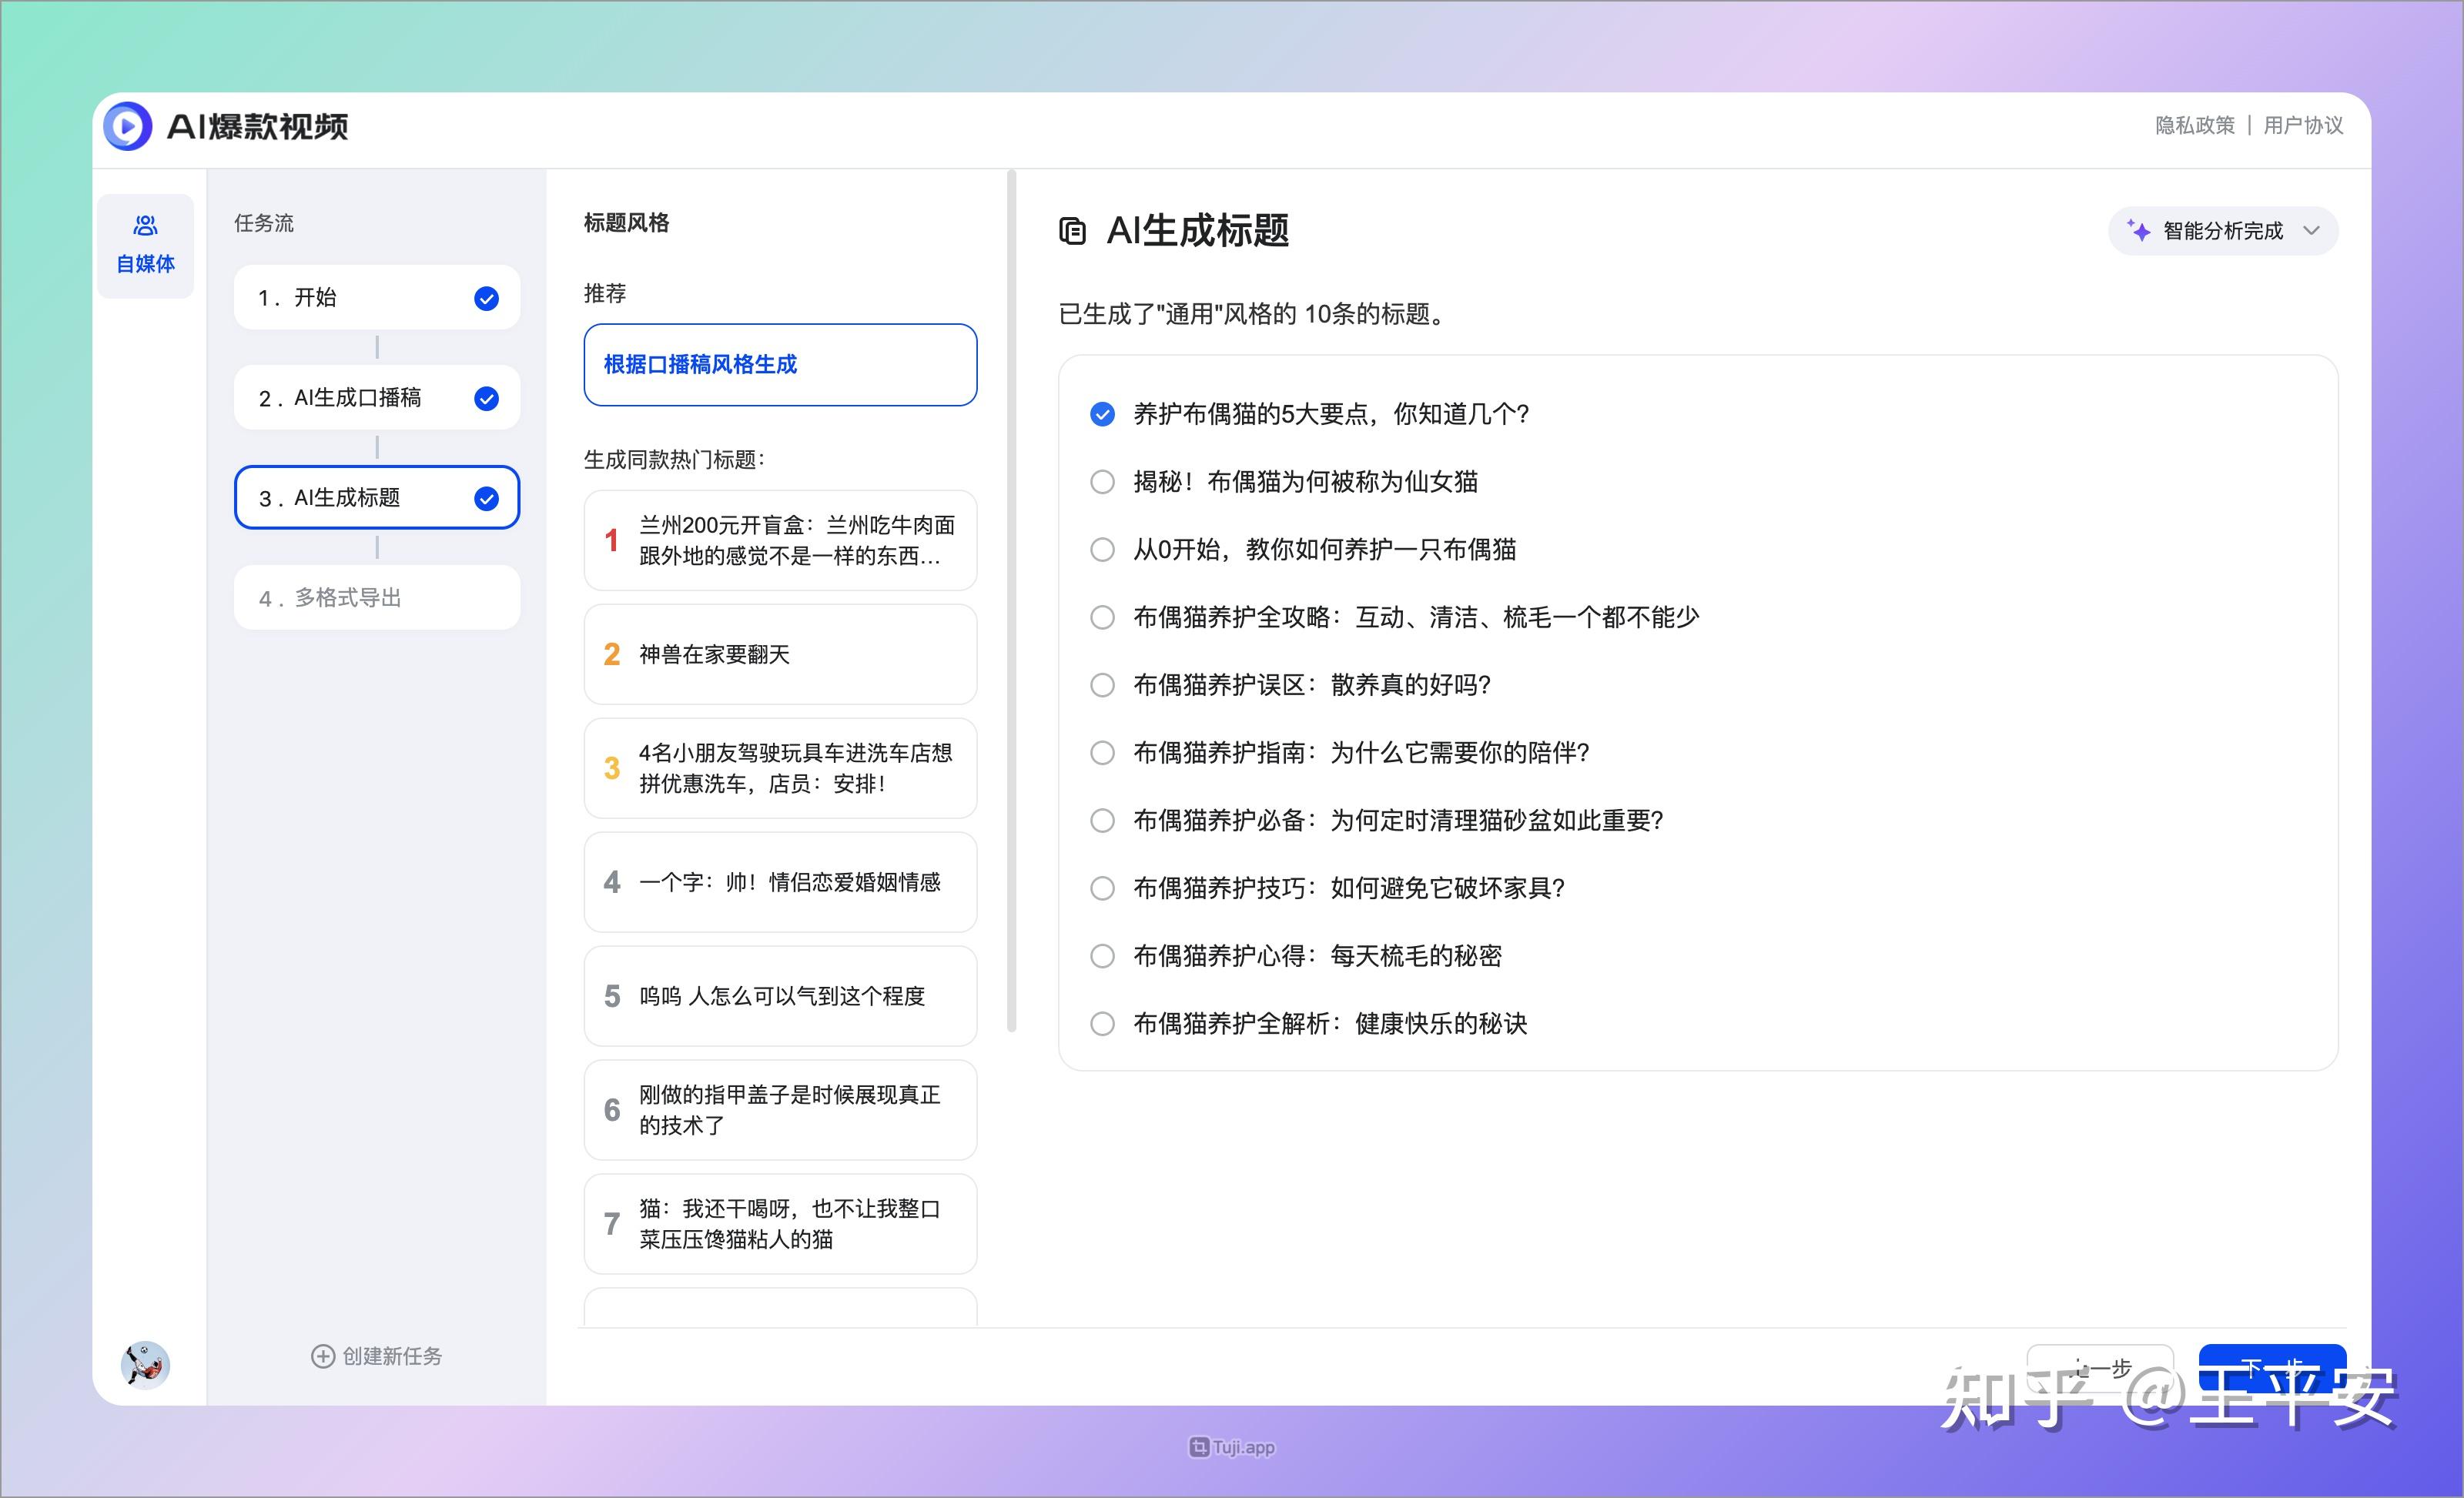Click checkmark badge on AI生成标题 step
The height and width of the screenshot is (1498, 2464).
pos(487,498)
